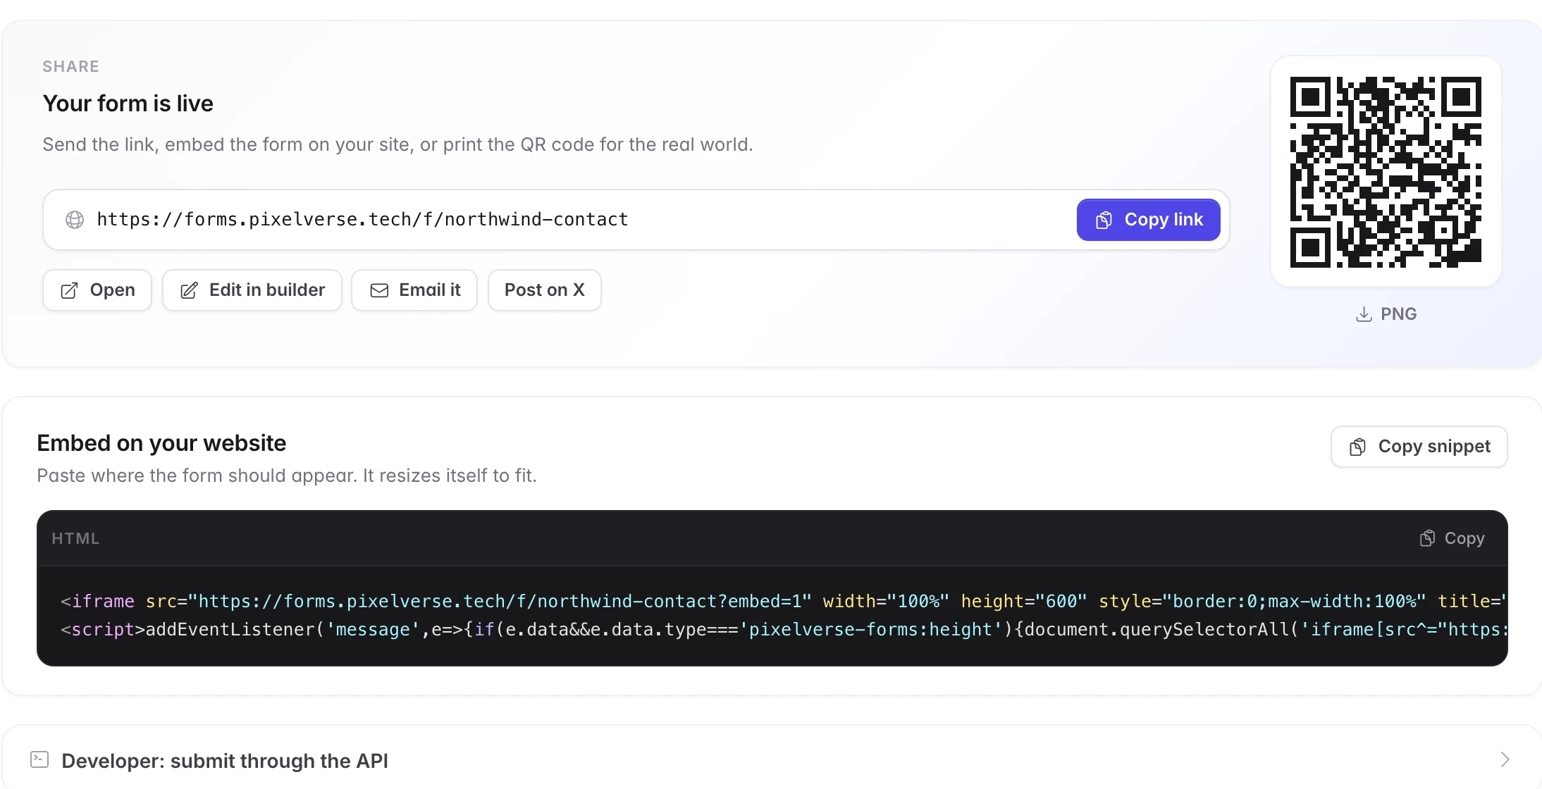
Task: Click the Email it button
Action: point(414,290)
